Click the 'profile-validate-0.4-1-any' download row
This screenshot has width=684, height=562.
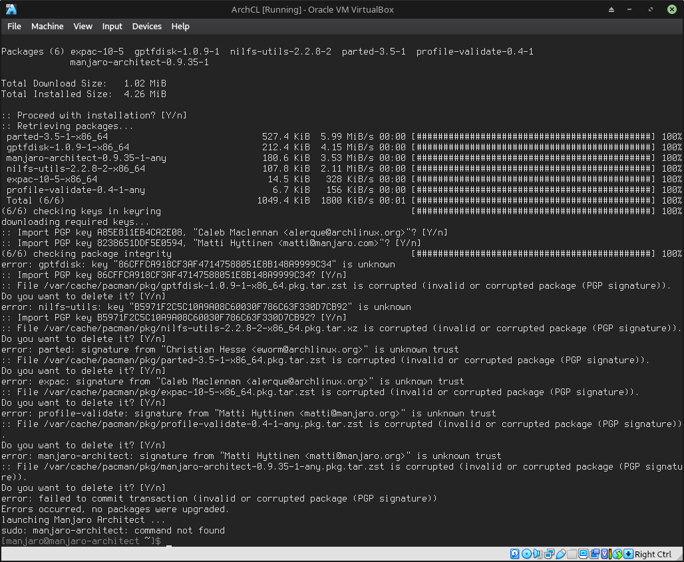tap(344, 190)
